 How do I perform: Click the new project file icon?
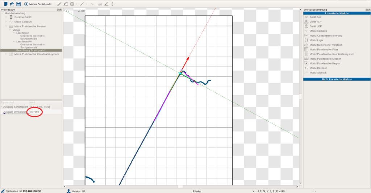6,4
